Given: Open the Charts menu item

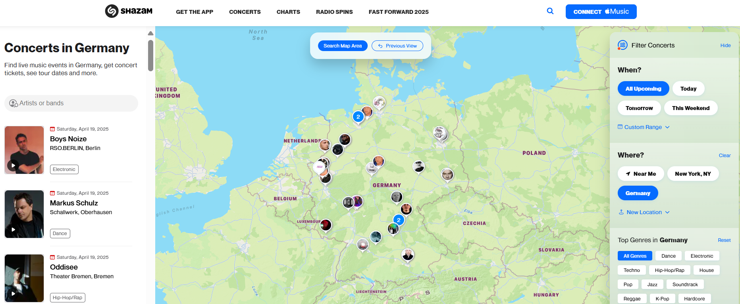Looking at the screenshot, I should (288, 12).
